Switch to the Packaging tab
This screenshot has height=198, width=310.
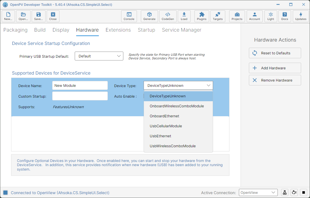point(16,30)
